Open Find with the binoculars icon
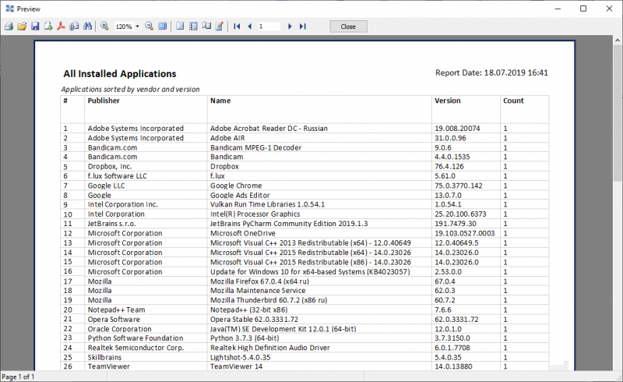Image resolution: width=623 pixels, height=382 pixels. click(x=87, y=27)
